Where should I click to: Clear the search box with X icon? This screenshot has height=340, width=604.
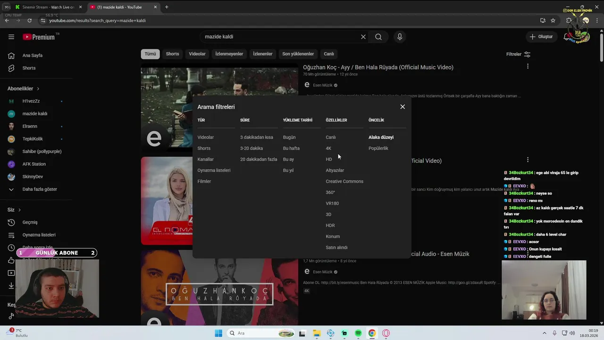tap(363, 37)
